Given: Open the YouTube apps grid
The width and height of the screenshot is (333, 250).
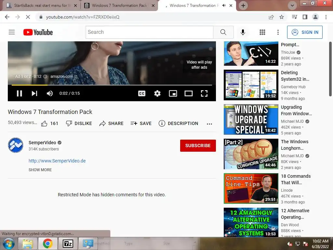Looking at the screenshot, I should point(262,32).
